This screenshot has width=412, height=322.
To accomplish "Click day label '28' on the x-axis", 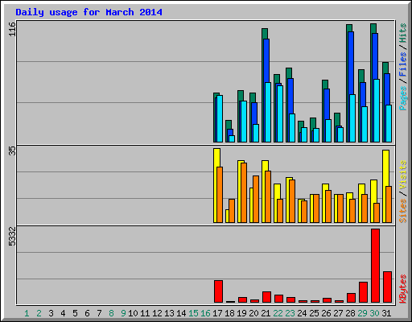I will [x=350, y=313].
